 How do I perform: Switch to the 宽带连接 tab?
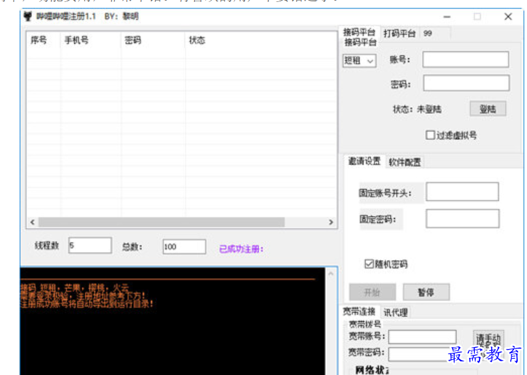click(x=359, y=311)
